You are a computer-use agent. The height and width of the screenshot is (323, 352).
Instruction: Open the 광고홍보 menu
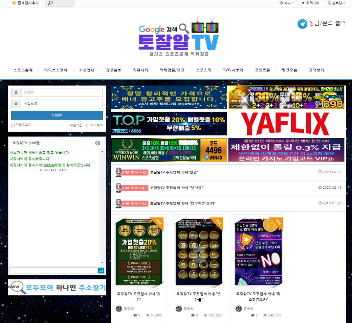[113, 70]
